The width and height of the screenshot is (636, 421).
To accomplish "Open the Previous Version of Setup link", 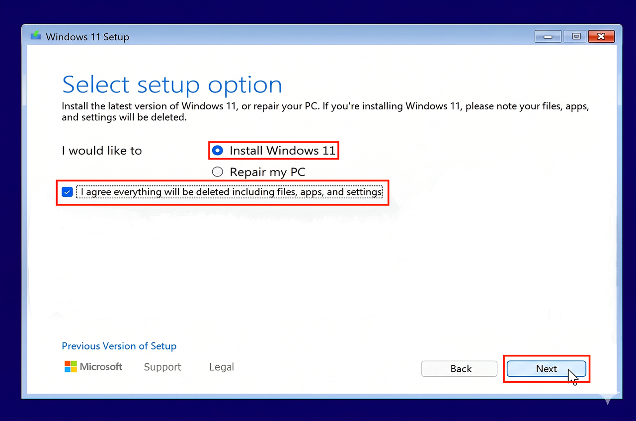I will coord(119,346).
